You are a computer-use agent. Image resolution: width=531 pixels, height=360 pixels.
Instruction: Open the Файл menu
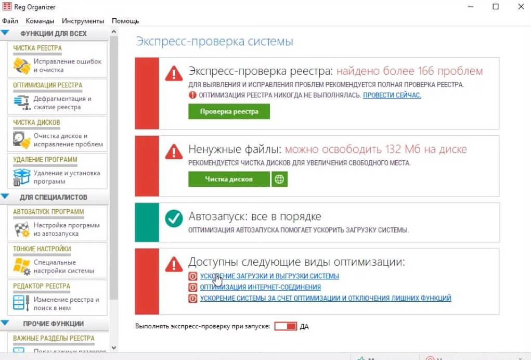point(10,21)
